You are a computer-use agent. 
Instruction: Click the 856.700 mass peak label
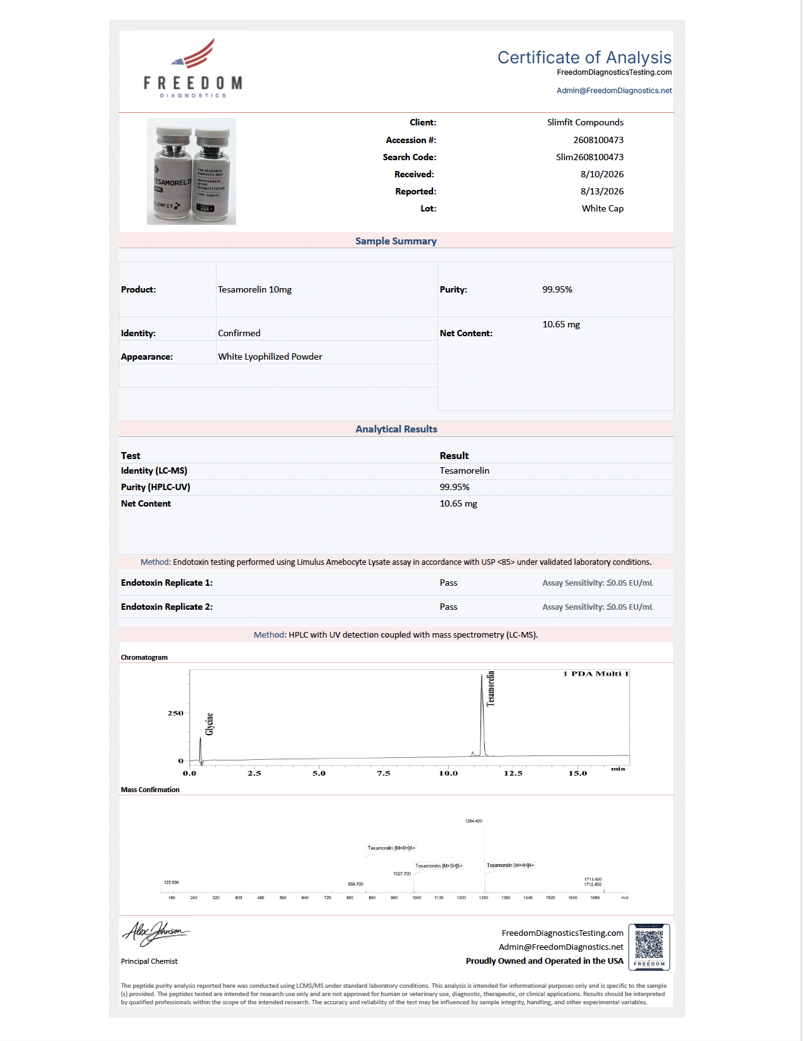(356, 884)
